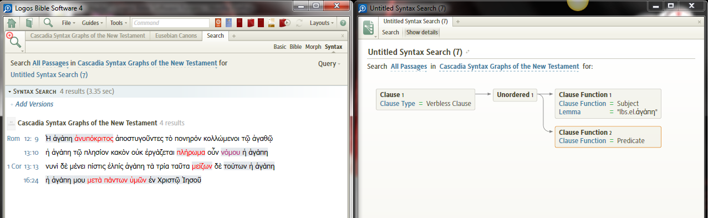Open the first dark red book shortcut
This screenshot has width=708, height=218.
coord(240,23)
